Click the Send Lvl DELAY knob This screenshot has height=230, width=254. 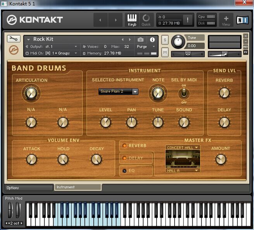click(224, 122)
